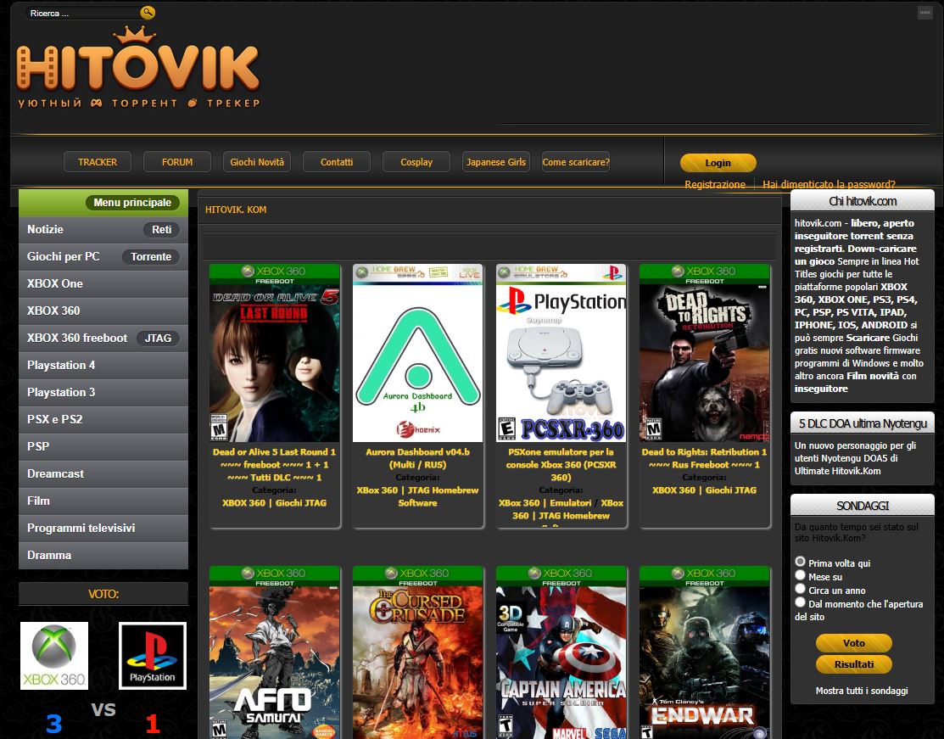Click Aurora Dashboard v04.b title link
This screenshot has width=944, height=739.
[x=418, y=458]
